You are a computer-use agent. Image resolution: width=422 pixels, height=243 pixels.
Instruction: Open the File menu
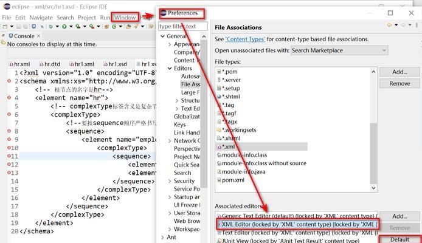pyautogui.click(x=7, y=18)
